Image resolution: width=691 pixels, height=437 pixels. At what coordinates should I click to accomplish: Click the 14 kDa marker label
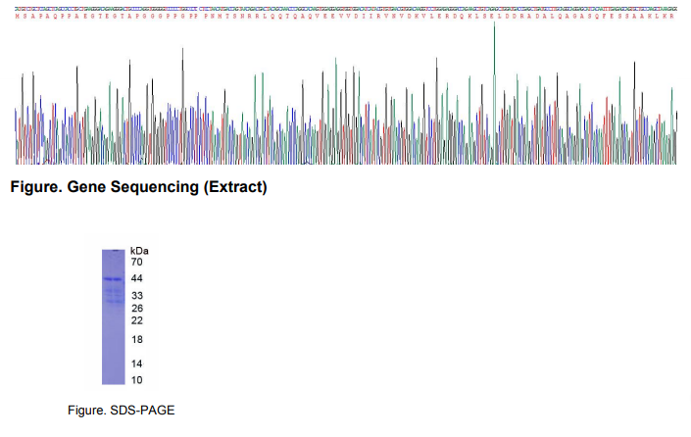137,364
